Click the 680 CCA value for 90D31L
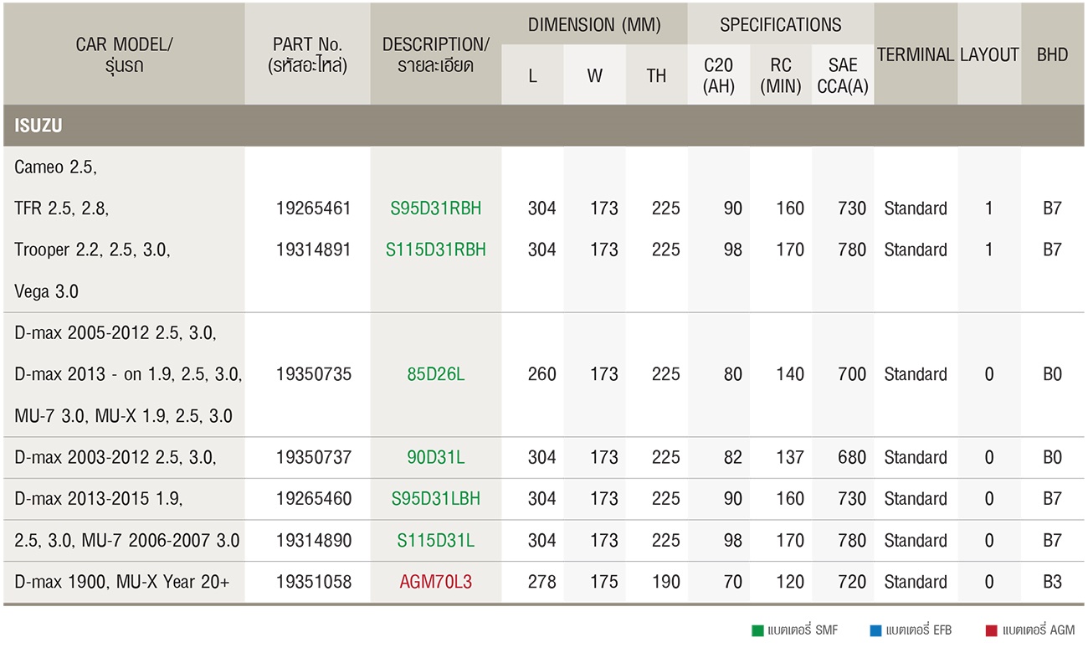This screenshot has width=1088, height=653. click(x=852, y=457)
